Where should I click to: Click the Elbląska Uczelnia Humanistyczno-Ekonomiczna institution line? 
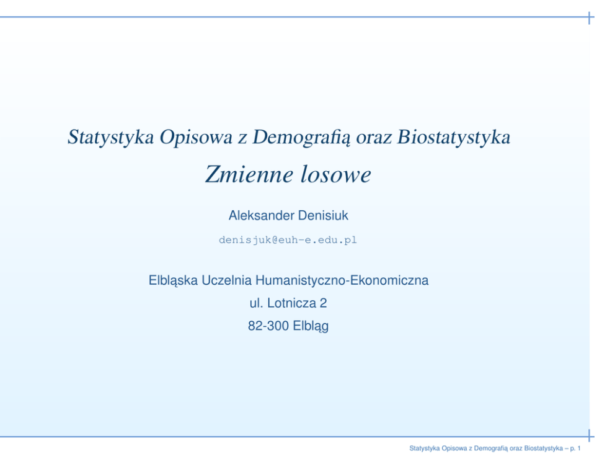pyautogui.click(x=288, y=281)
